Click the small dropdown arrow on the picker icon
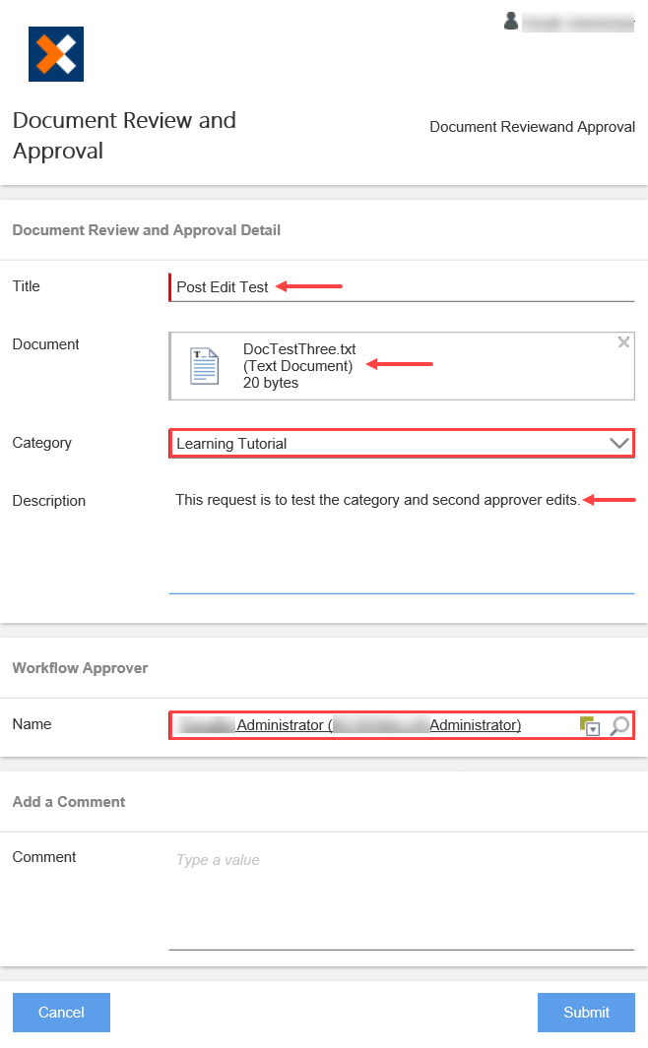 click(x=592, y=728)
